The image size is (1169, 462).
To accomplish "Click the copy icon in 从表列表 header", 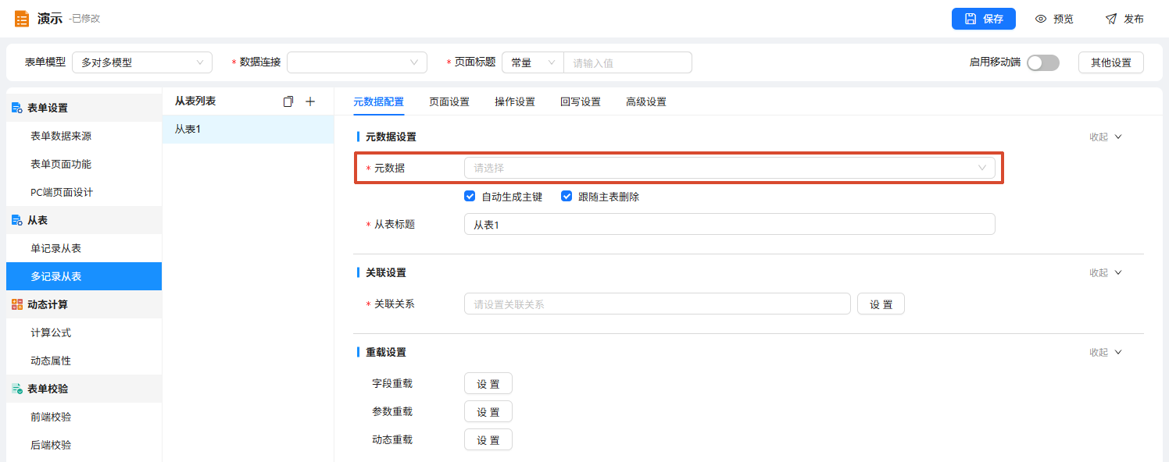I will click(x=288, y=101).
